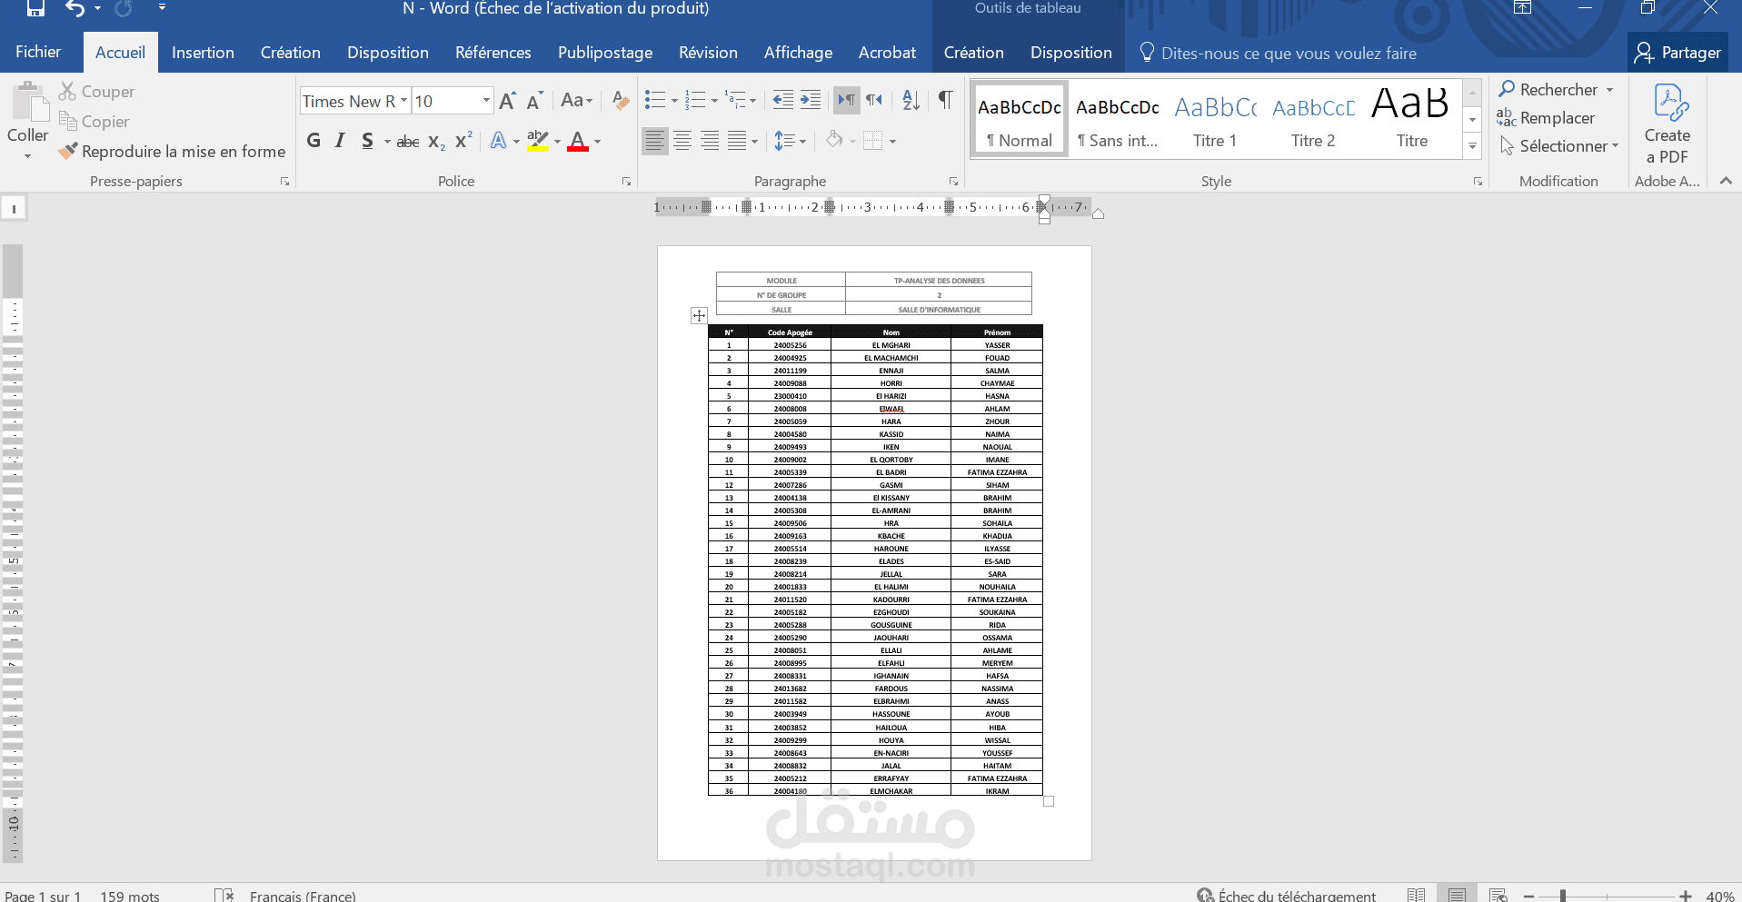The height and width of the screenshot is (902, 1742).
Task: Toggle bold formatting on
Action: pyautogui.click(x=314, y=140)
